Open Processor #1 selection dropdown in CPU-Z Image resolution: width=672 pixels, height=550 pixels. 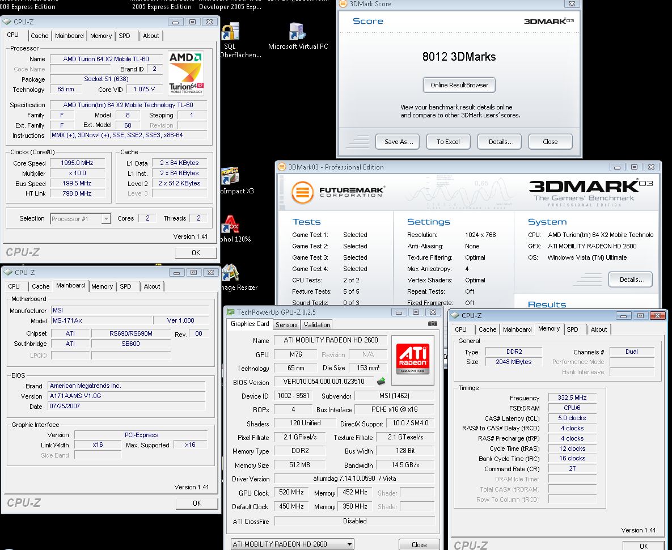(x=81, y=218)
